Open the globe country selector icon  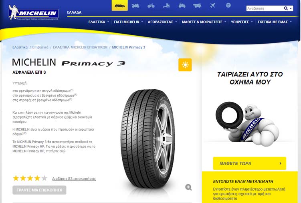click(228, 5)
